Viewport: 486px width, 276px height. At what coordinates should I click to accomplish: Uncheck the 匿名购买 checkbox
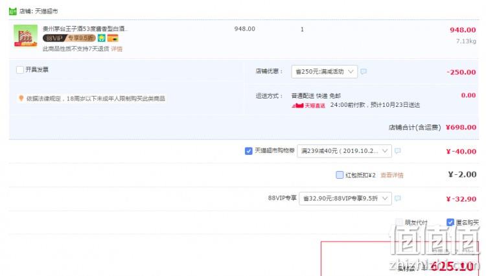click(x=450, y=222)
